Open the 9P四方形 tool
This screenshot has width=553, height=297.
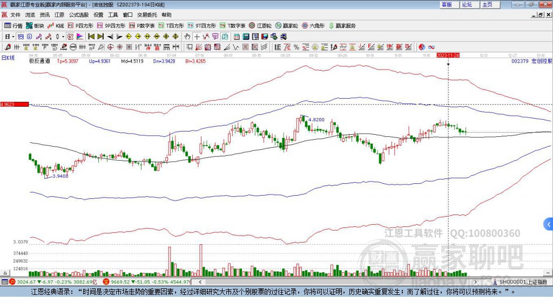click(x=111, y=26)
